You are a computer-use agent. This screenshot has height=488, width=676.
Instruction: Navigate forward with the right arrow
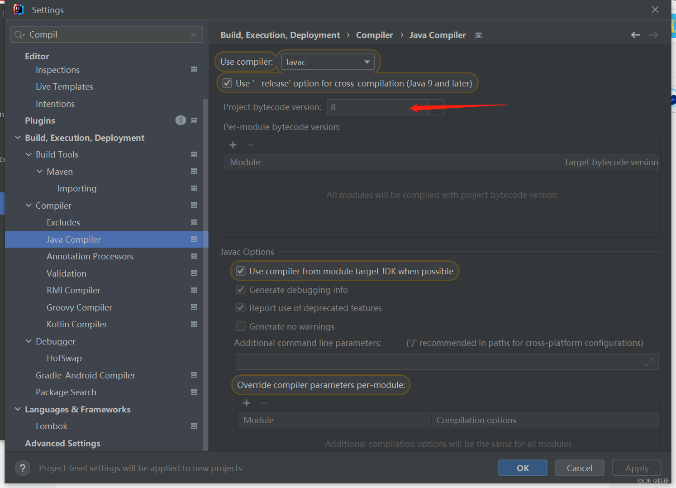point(653,35)
